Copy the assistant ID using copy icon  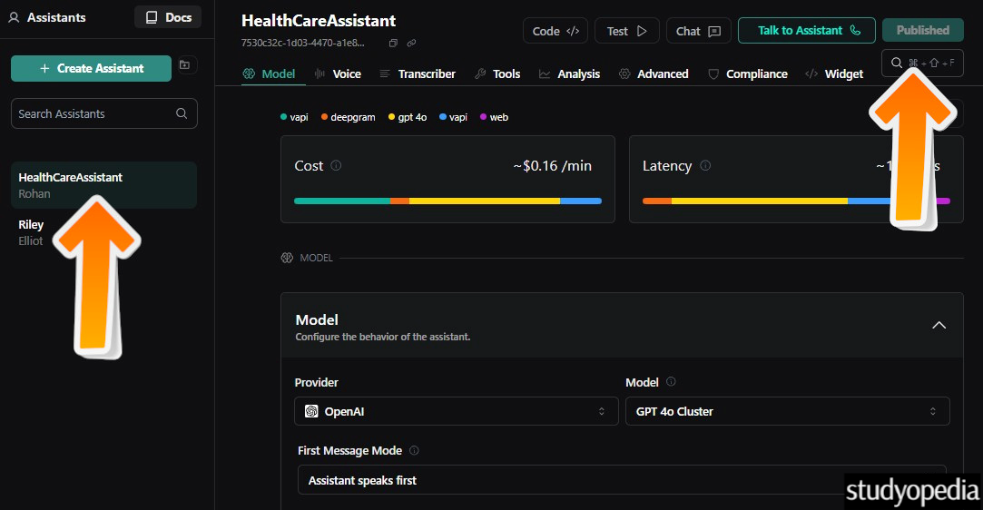393,44
